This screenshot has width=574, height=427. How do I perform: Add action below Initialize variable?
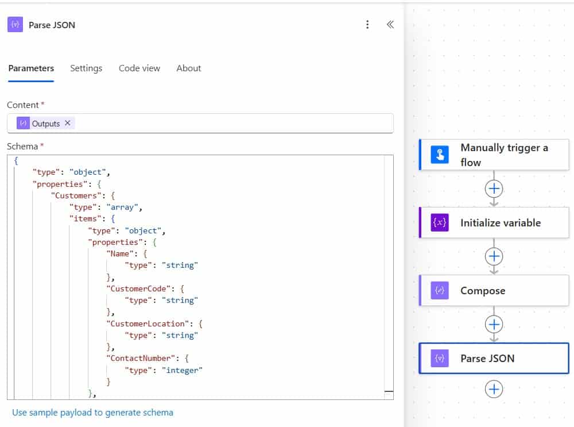tap(494, 256)
